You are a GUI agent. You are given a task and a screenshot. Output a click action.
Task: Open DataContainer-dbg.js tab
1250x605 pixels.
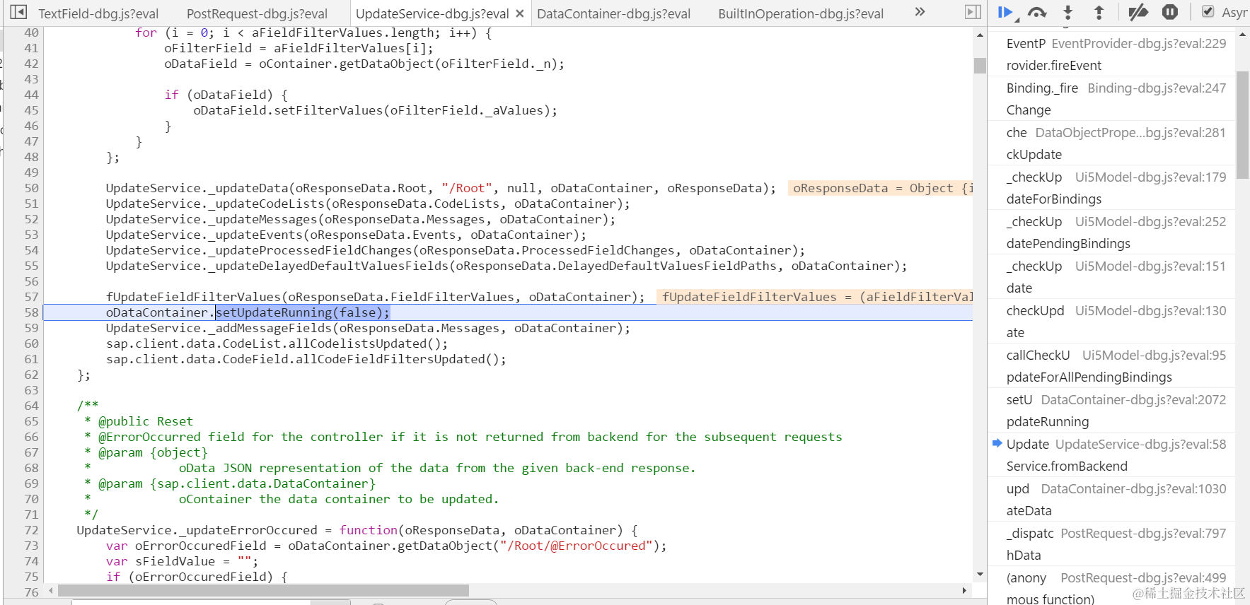click(x=613, y=13)
